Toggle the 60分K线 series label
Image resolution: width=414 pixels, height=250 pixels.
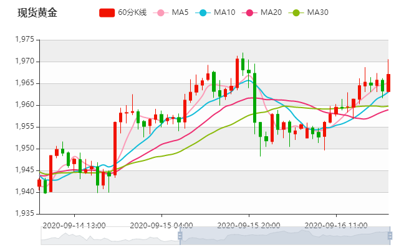pyautogui.click(x=132, y=12)
